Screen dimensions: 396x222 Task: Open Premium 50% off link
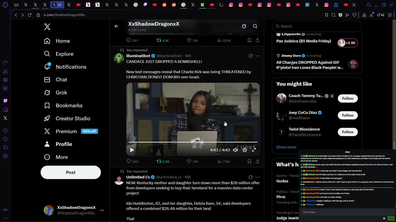coord(71,131)
